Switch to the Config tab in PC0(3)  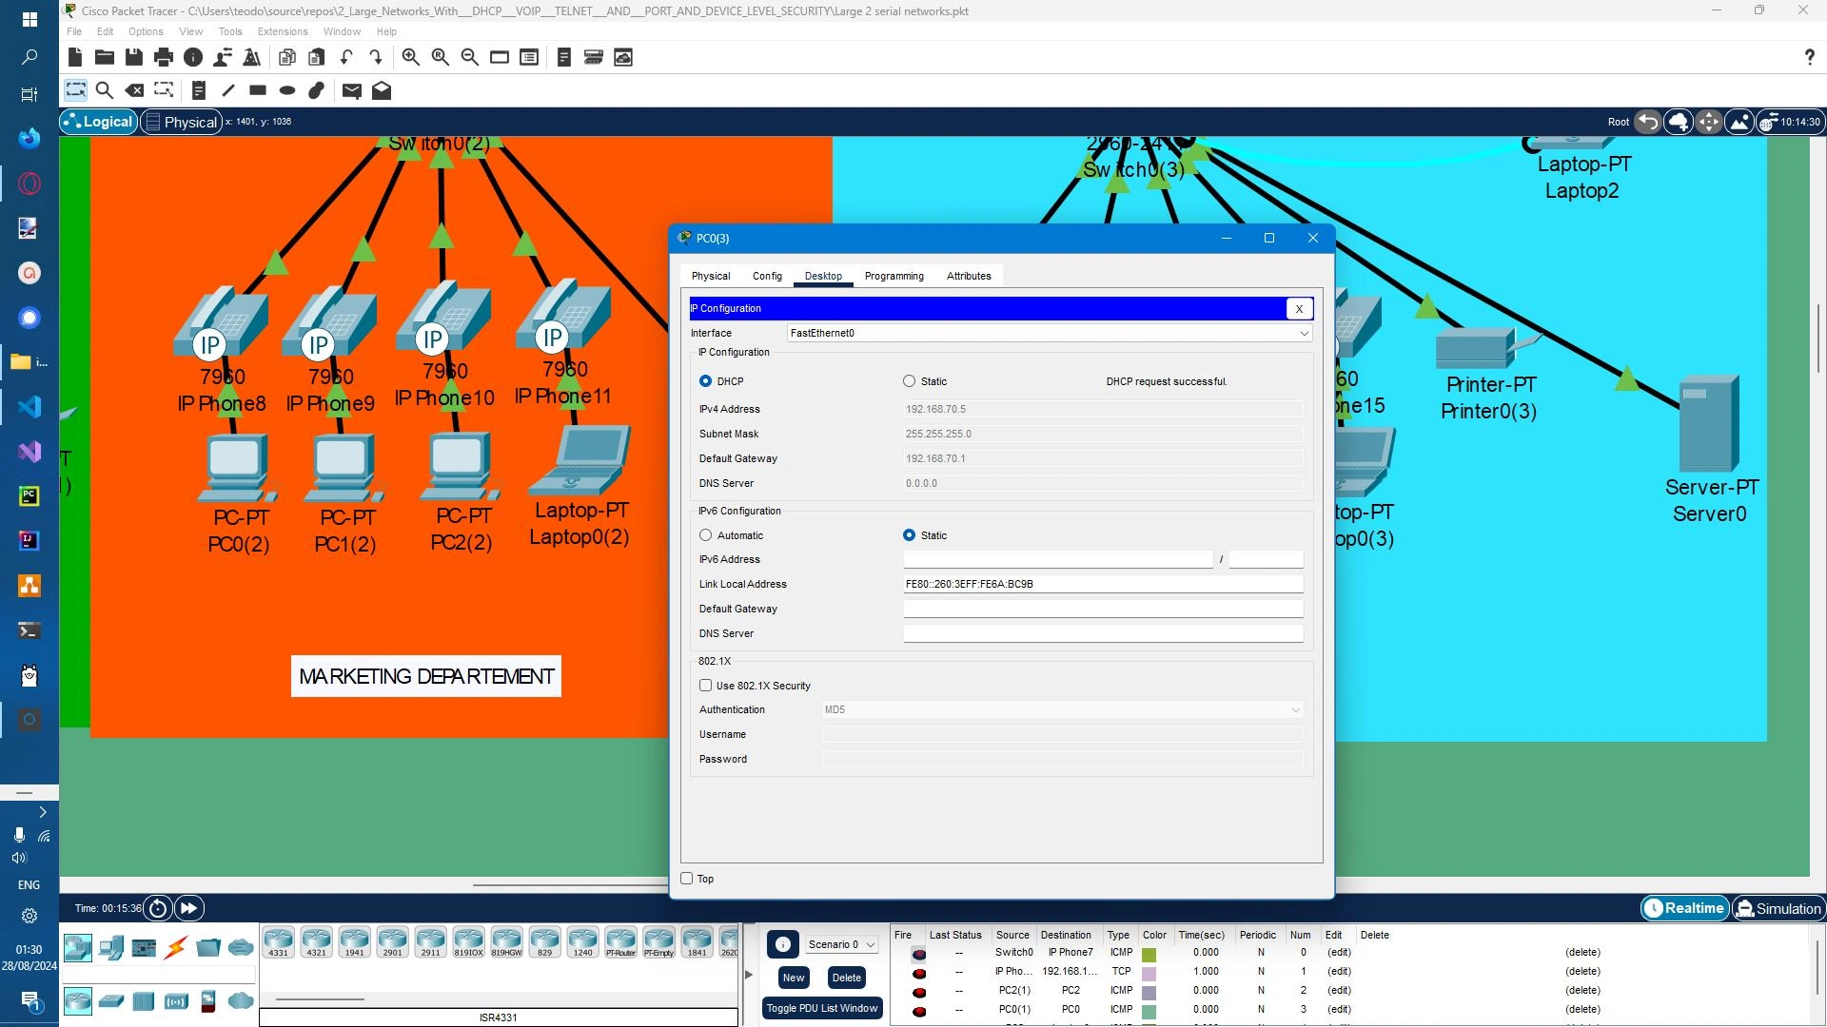click(x=767, y=276)
